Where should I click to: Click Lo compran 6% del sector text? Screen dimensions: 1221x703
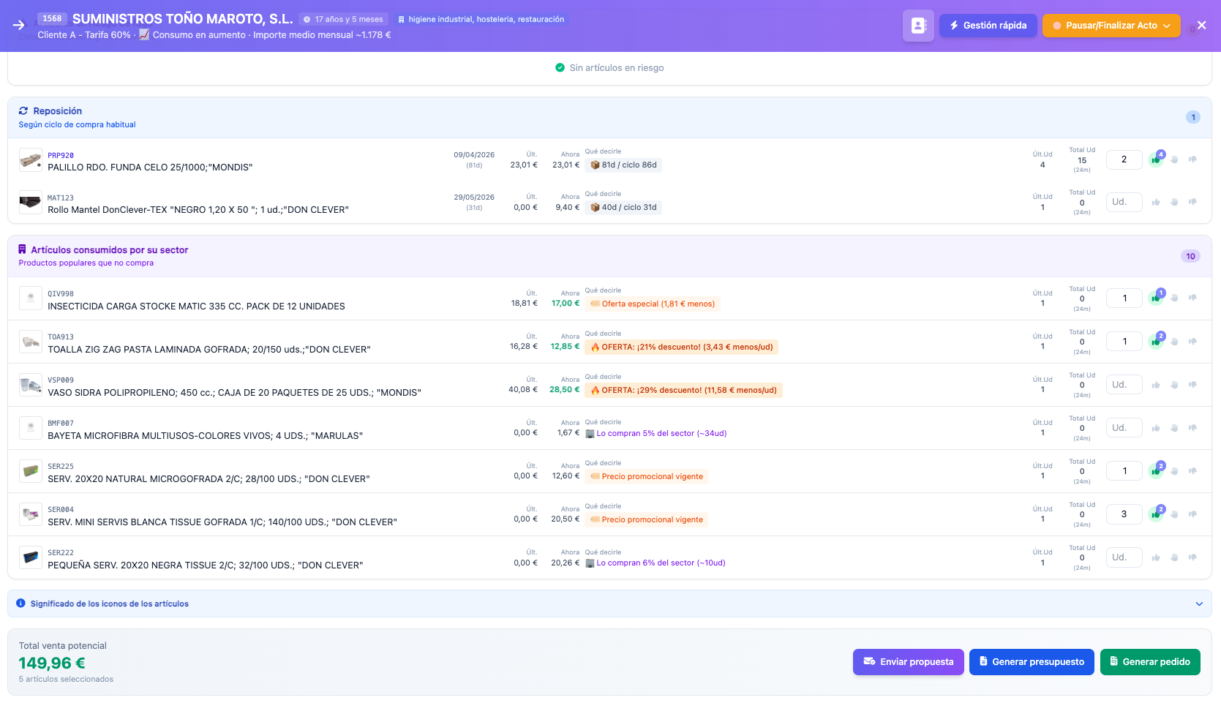[655, 563]
